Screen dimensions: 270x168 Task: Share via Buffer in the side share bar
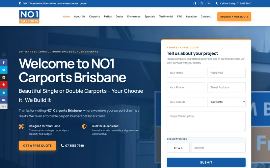coord(4,78)
